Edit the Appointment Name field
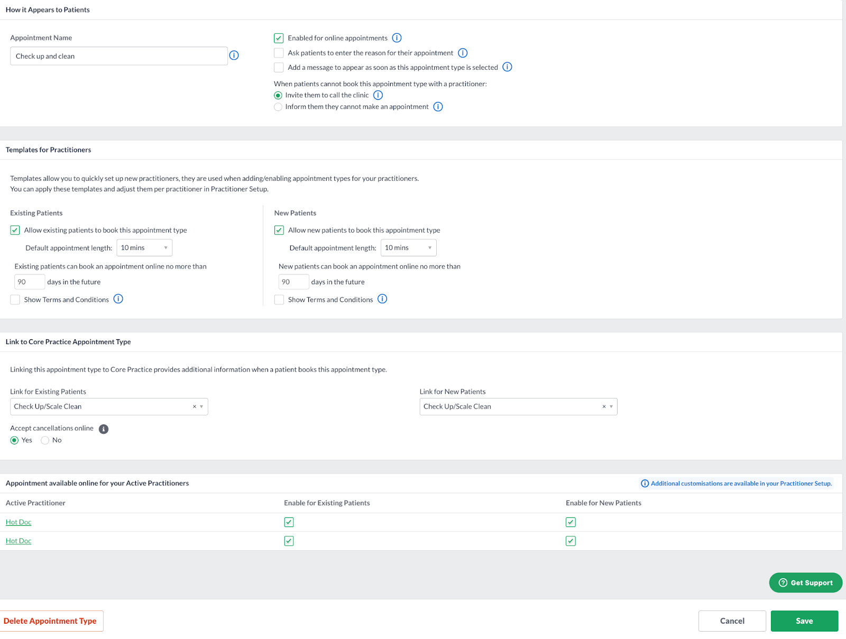This screenshot has width=846, height=639. click(119, 56)
